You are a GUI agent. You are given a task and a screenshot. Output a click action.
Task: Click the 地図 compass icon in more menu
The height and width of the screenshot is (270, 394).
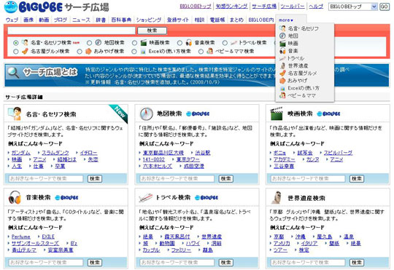(282, 36)
